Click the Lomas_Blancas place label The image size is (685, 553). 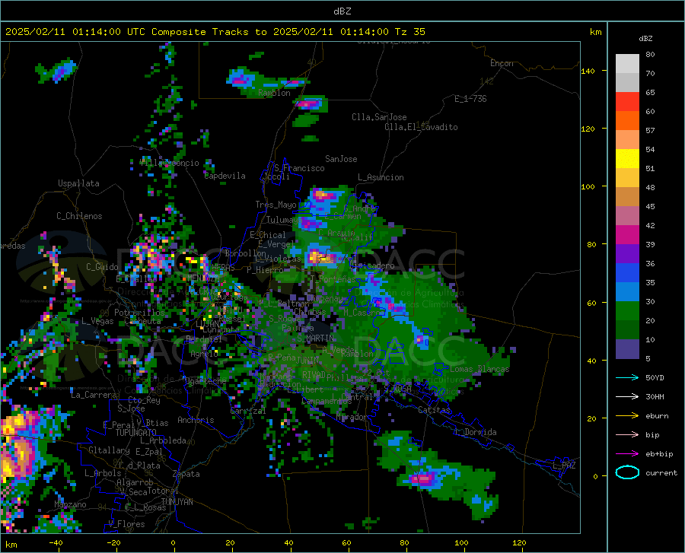479,369
